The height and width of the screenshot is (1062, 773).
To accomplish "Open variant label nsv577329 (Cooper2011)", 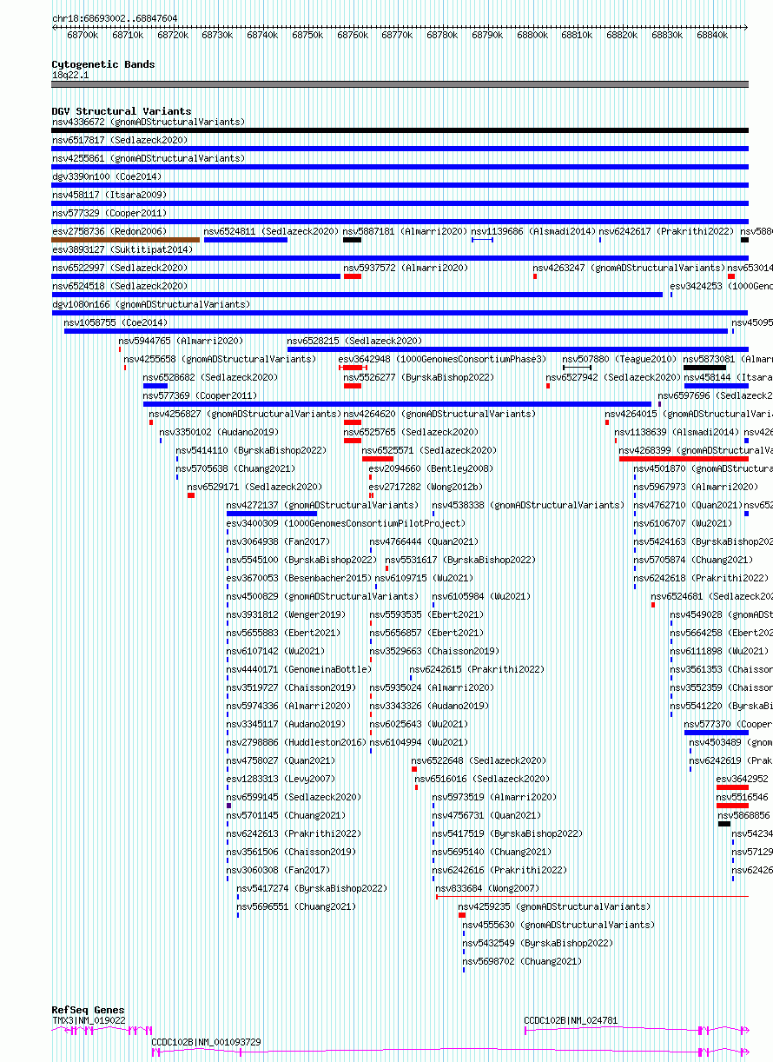I will (x=109, y=213).
